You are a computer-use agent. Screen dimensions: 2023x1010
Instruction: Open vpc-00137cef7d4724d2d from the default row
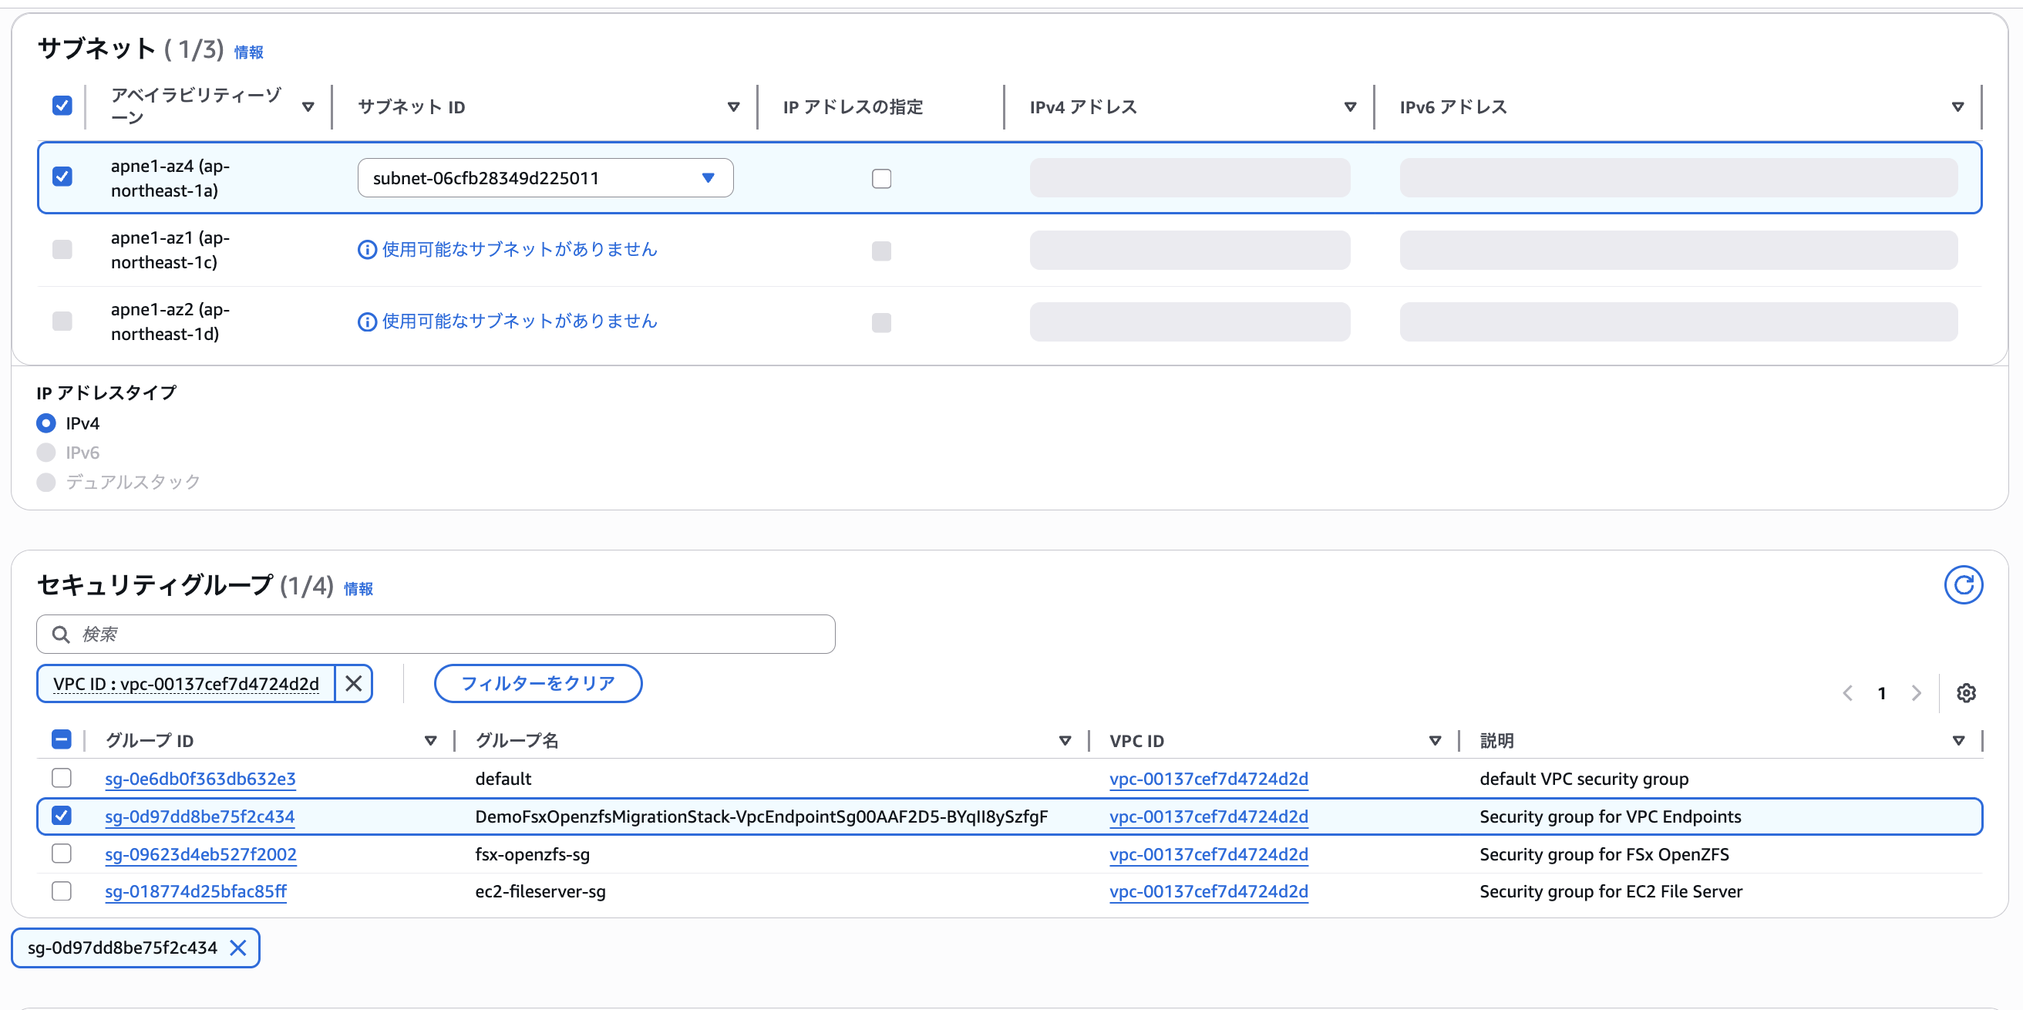[1208, 778]
